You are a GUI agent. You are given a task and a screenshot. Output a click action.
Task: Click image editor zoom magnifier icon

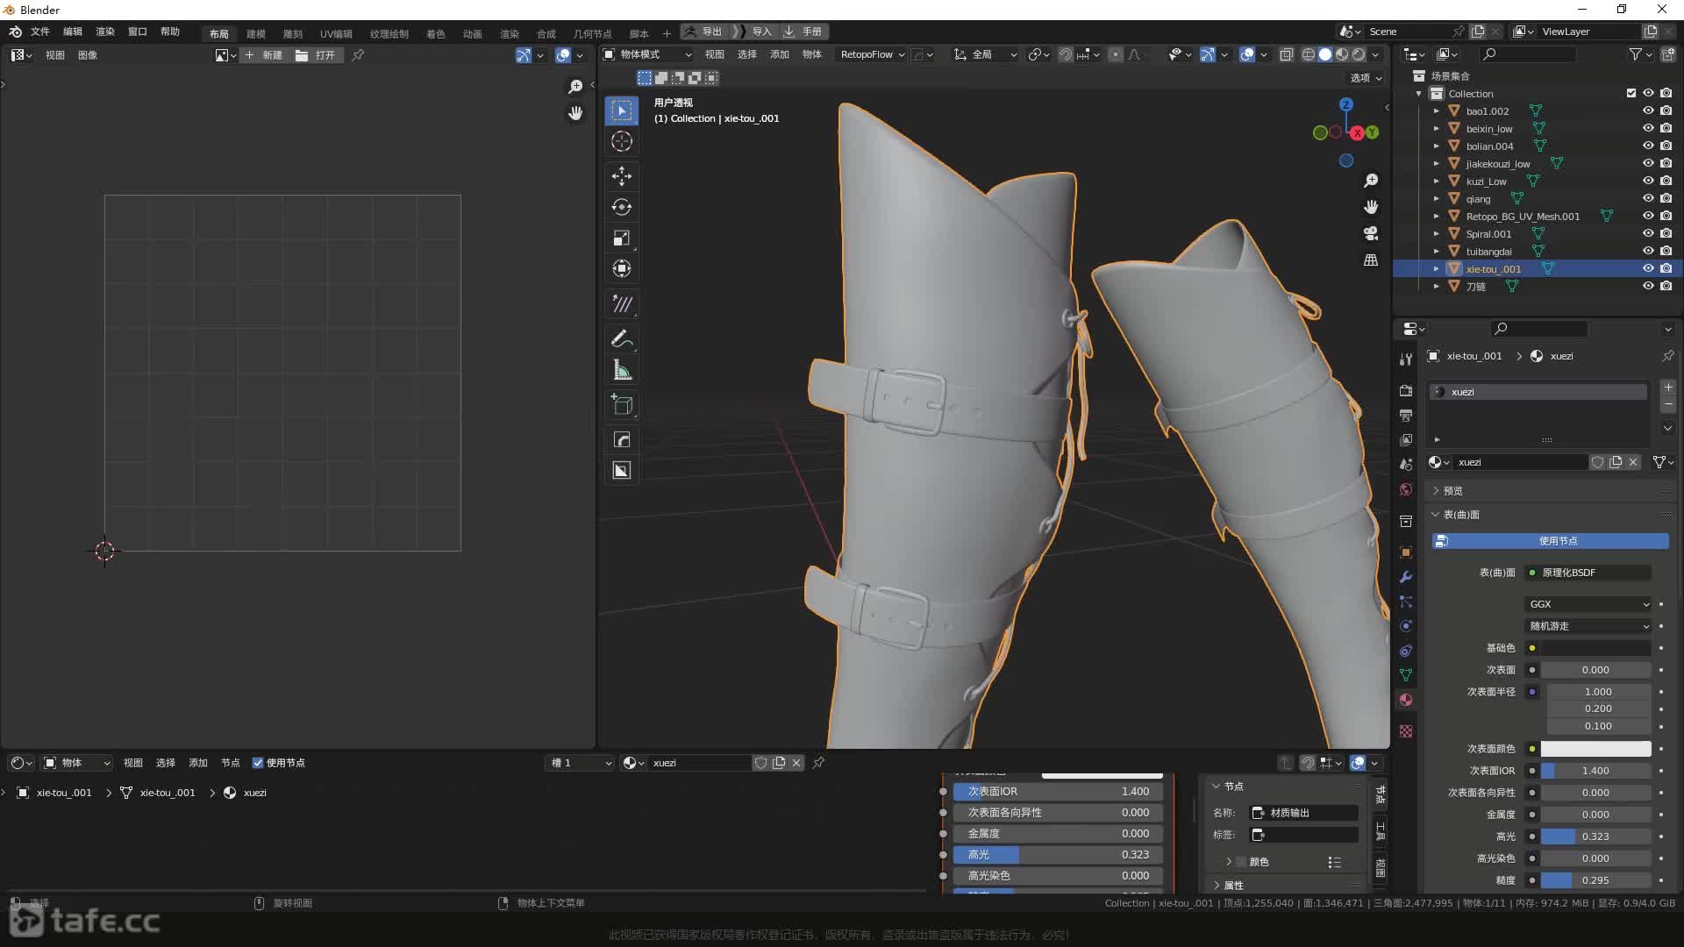pyautogui.click(x=575, y=86)
